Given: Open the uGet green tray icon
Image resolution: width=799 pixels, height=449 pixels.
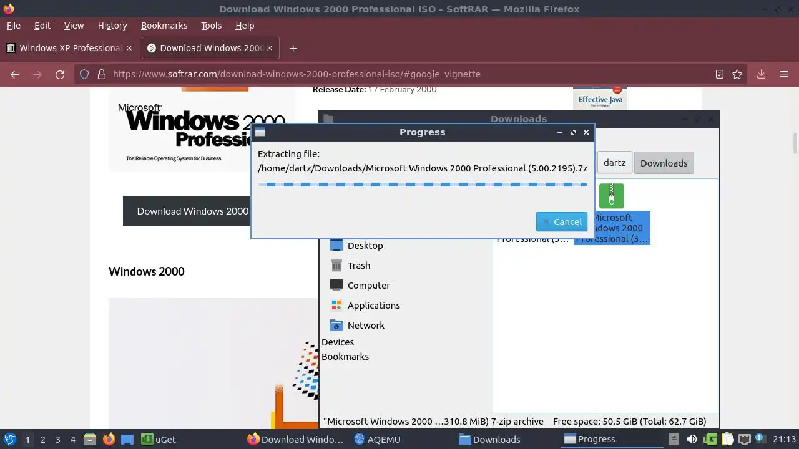Looking at the screenshot, I should click(x=710, y=439).
